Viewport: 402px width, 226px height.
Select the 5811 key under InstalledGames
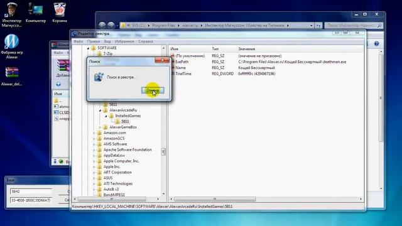[x=125, y=121]
